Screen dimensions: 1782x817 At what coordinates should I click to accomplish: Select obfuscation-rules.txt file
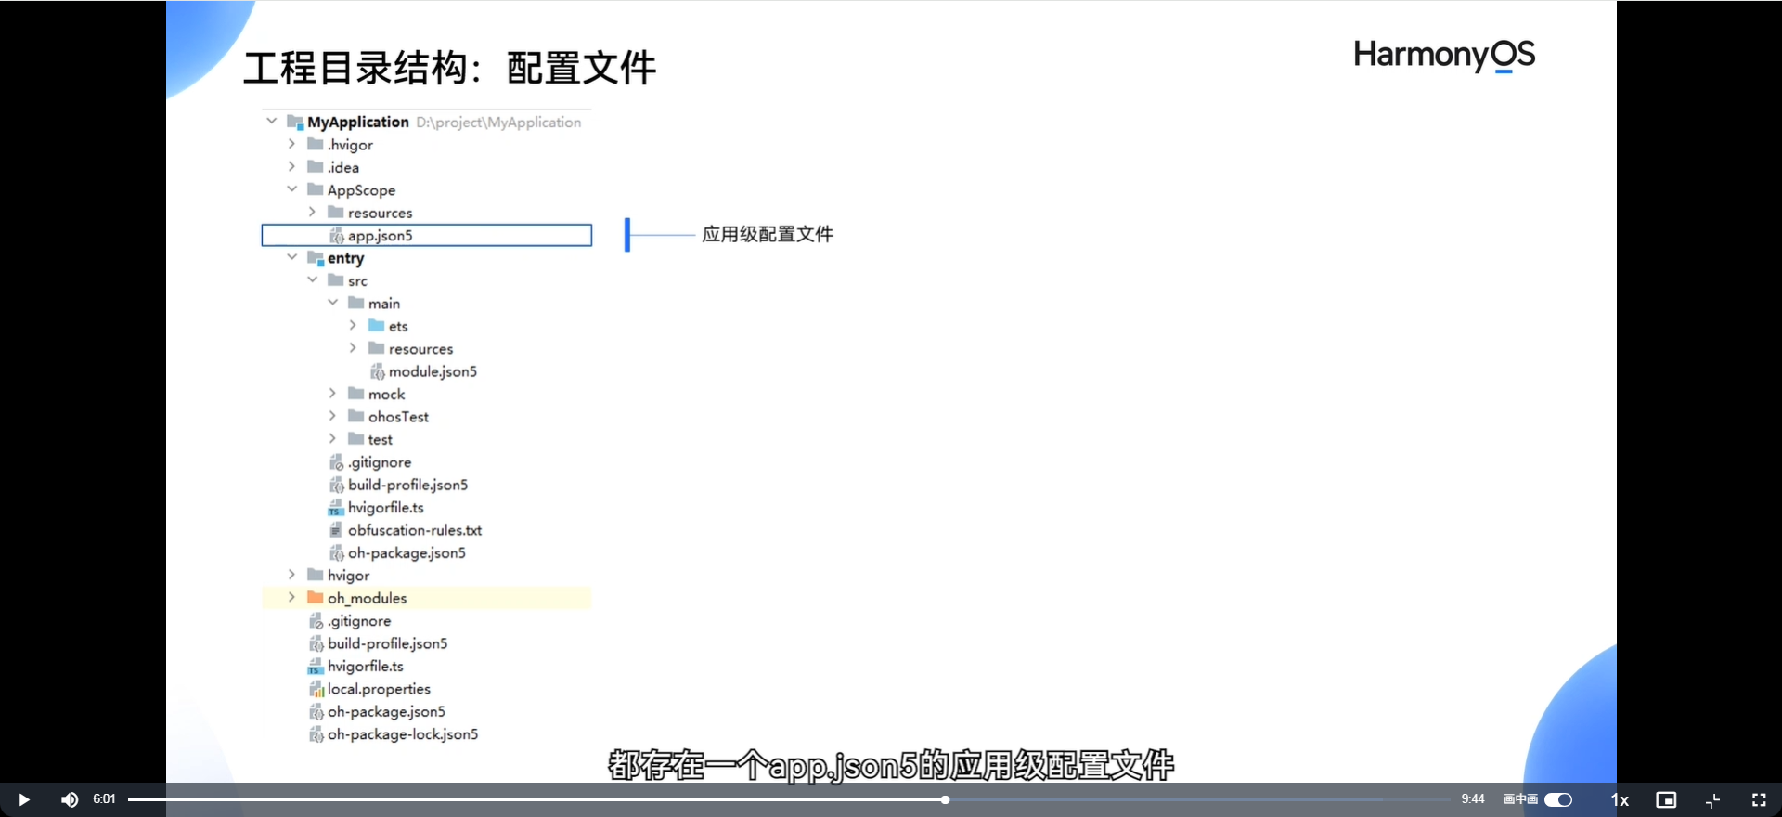pos(415,530)
